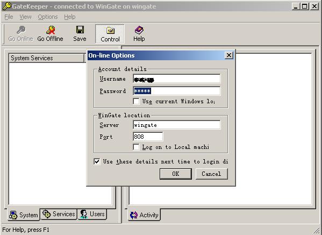This screenshot has width=322, height=235.
Task: Click the Port number field
Action: [148, 137]
